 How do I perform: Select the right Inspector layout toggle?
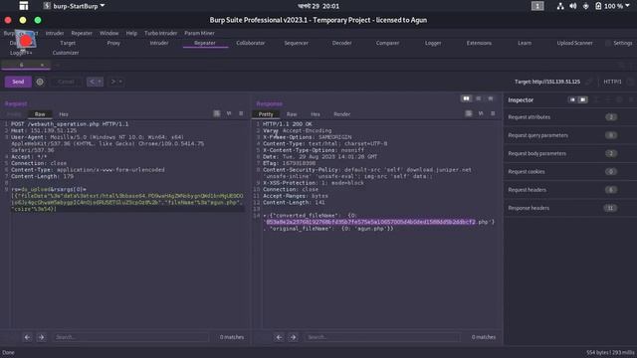tap(582, 99)
